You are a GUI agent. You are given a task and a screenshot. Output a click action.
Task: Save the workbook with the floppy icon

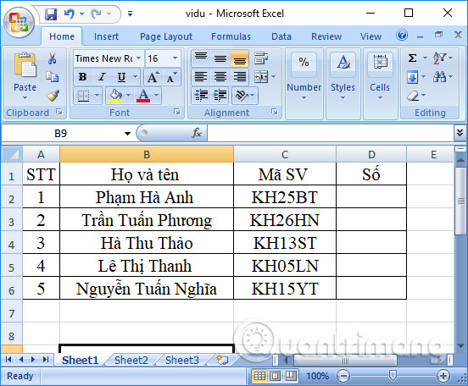51,14
